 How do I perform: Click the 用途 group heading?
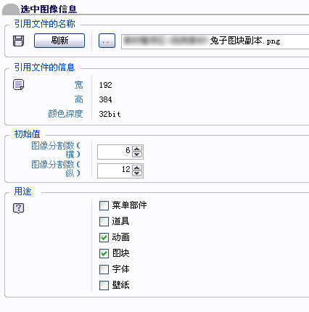pyautogui.click(x=22, y=192)
